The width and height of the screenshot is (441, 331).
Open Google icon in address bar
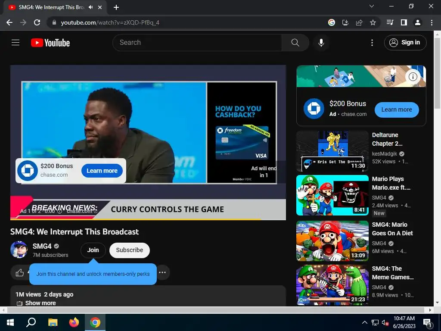point(331,22)
